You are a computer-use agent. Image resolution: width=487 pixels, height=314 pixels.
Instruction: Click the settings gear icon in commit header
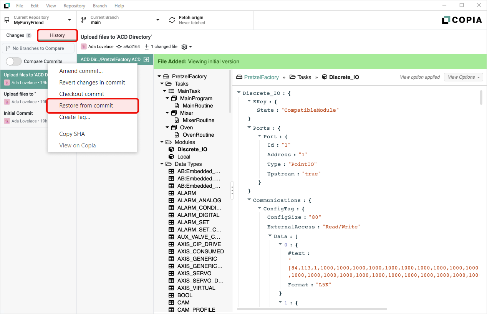184,47
